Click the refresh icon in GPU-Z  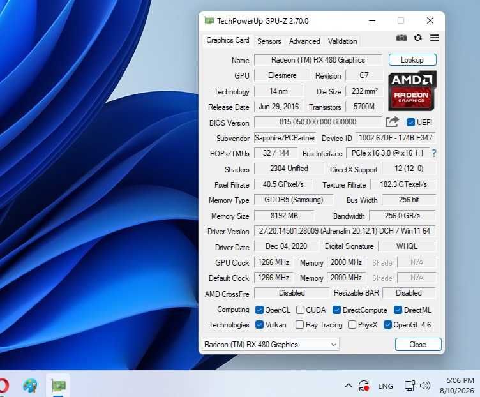tap(417, 38)
